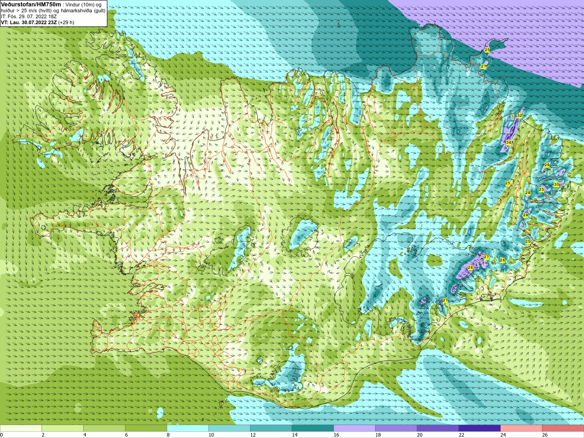
Task: Select the 20–22 m/s violet legend swatch
Action: click(438, 428)
